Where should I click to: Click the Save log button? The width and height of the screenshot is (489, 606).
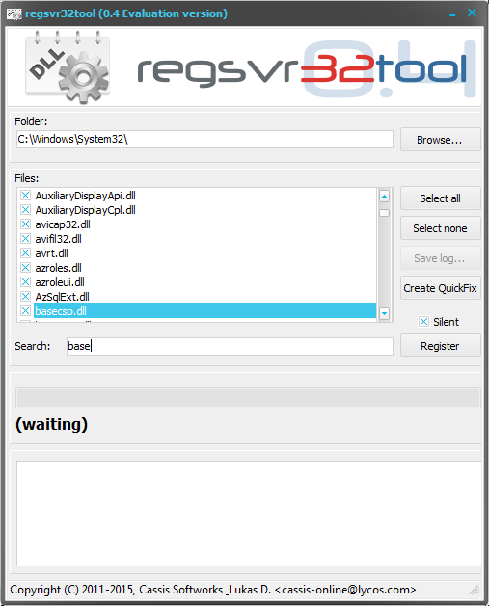(x=440, y=258)
